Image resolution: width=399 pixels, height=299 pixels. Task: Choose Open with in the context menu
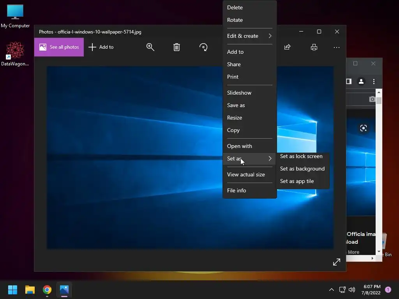click(x=250, y=146)
